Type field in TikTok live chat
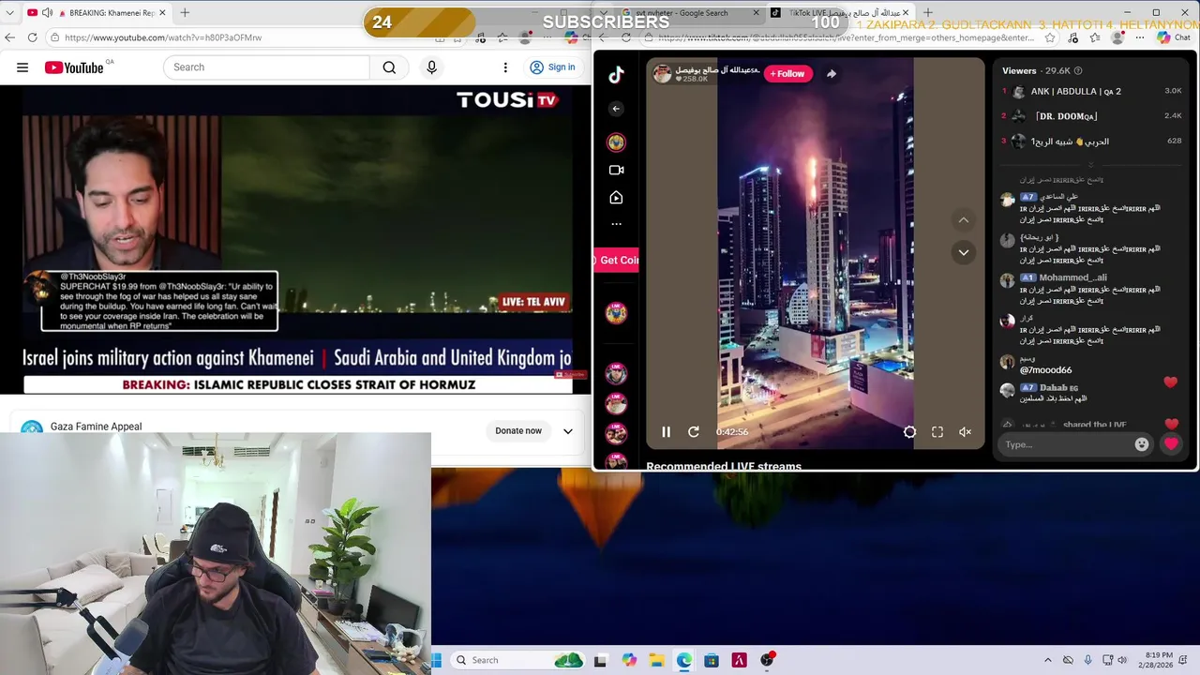The width and height of the screenshot is (1200, 675). click(x=1064, y=444)
